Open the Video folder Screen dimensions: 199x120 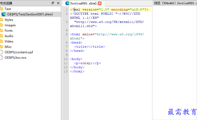point(9,41)
